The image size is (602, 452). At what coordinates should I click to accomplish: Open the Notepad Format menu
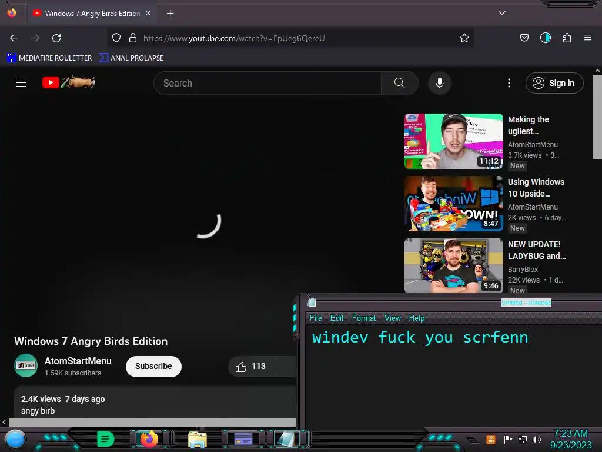point(364,318)
